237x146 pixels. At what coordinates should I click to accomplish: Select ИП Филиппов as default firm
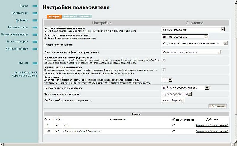pyautogui.click(x=174, y=131)
